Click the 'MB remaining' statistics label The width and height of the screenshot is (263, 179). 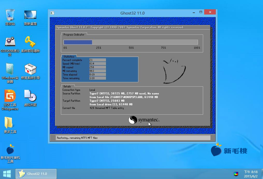tap(70, 71)
